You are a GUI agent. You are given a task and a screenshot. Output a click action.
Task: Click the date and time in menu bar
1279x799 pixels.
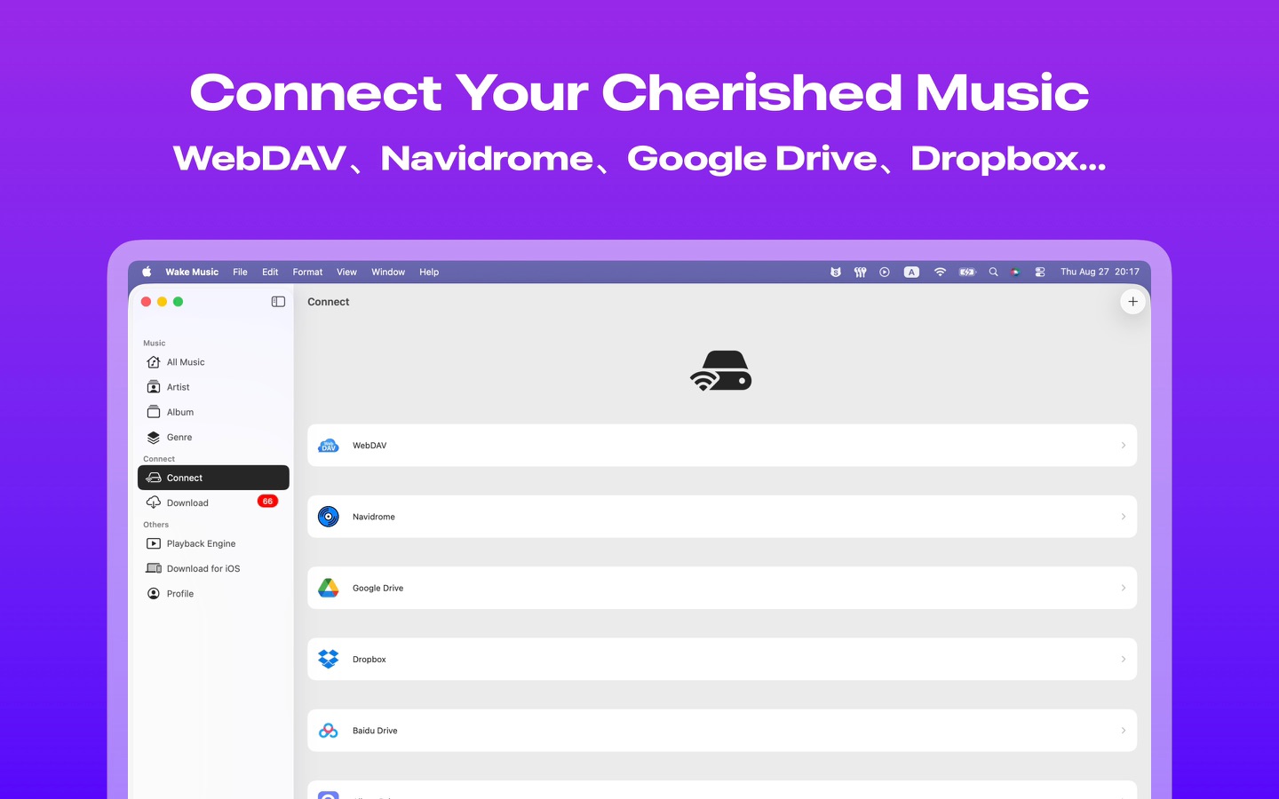(1100, 272)
